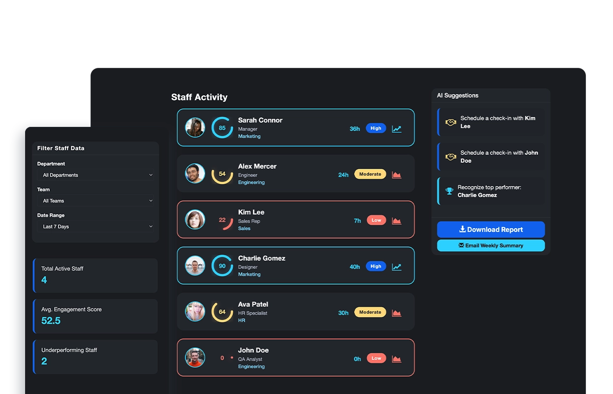Click John Doe's profile avatar

[195, 358]
